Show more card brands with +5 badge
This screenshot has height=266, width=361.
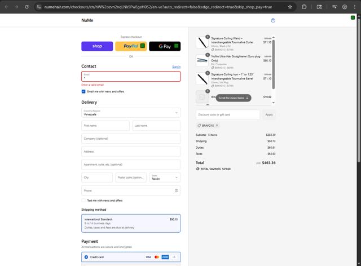click(174, 257)
